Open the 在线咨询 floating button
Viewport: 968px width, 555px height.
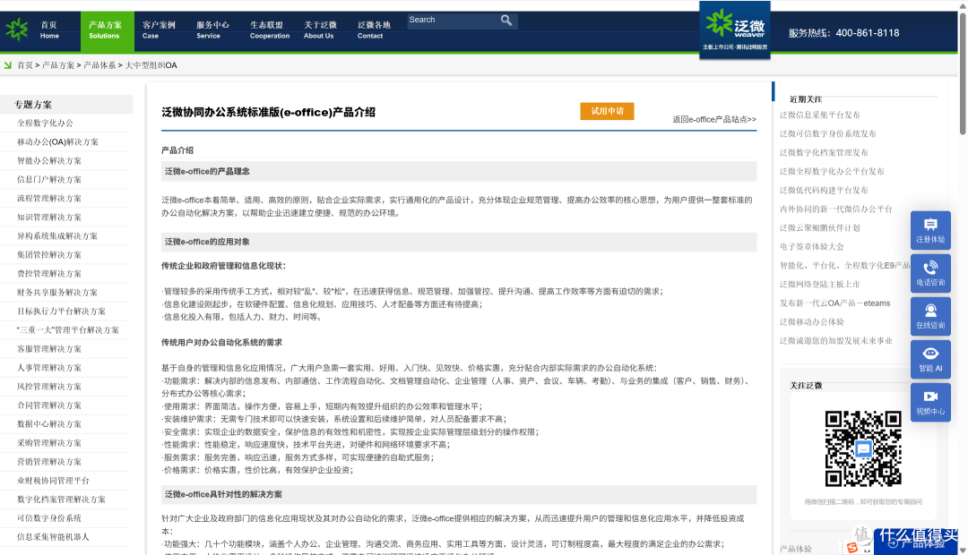coord(930,316)
